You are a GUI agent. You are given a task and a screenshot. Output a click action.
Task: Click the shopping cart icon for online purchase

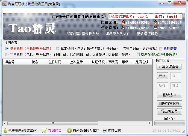coord(44,130)
